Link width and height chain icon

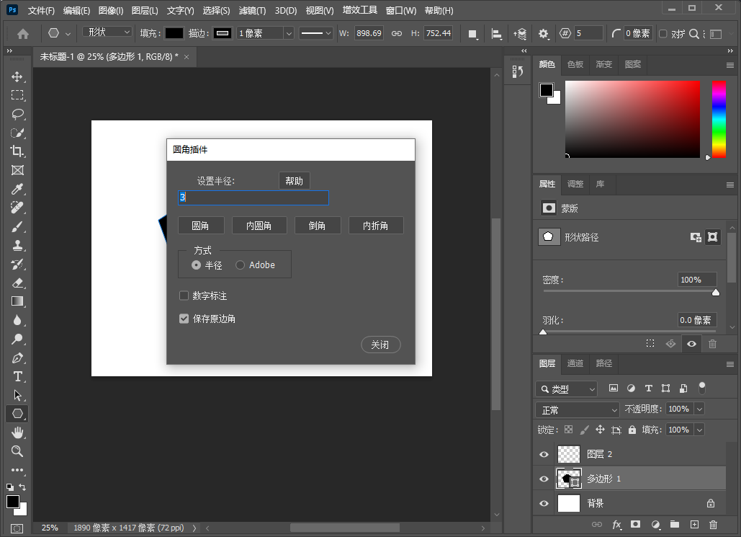point(397,33)
